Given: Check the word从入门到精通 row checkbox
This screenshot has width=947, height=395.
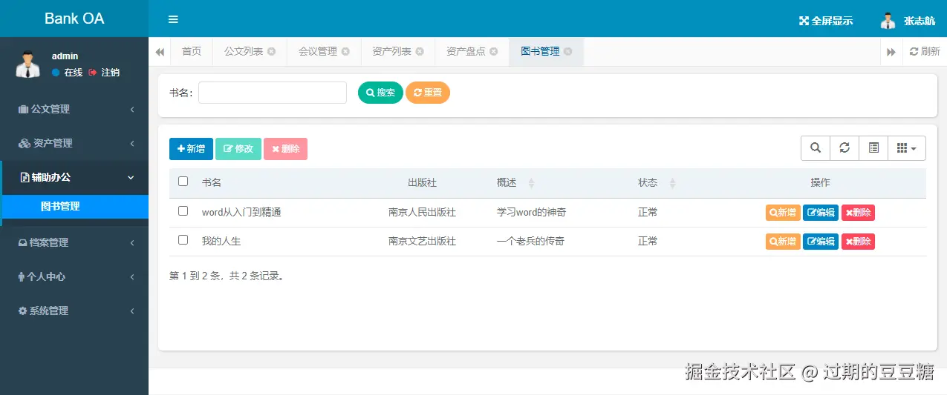Looking at the screenshot, I should click(183, 211).
